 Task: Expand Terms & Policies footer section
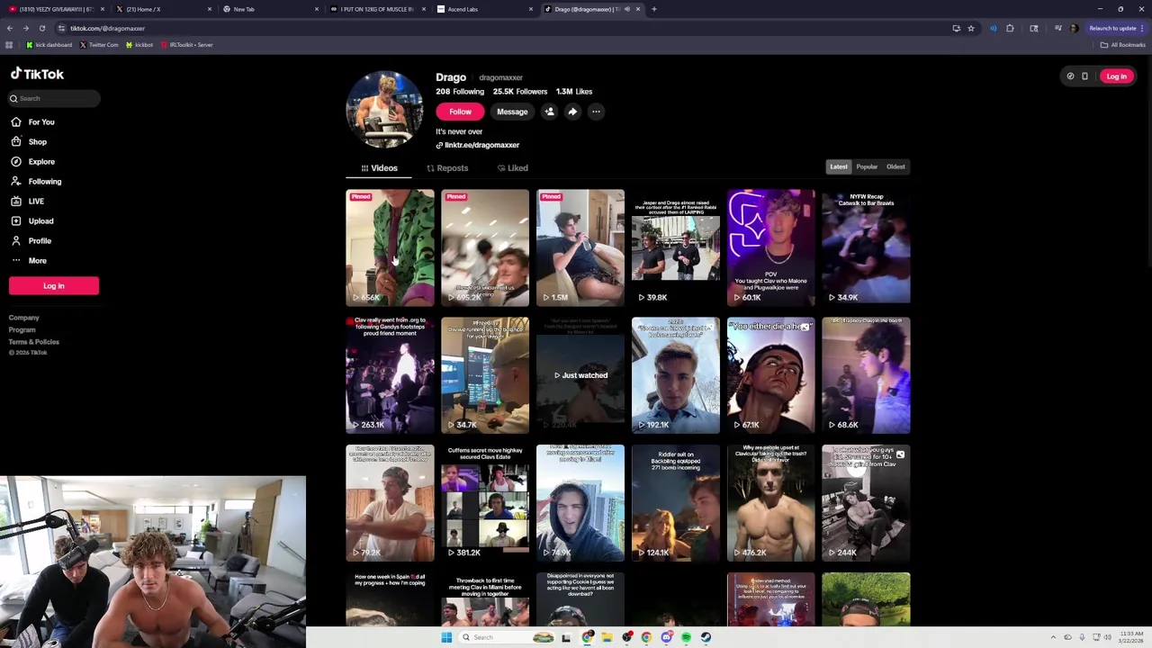tap(34, 342)
